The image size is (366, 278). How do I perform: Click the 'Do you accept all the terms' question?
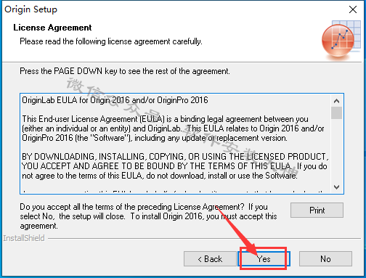click(x=148, y=216)
